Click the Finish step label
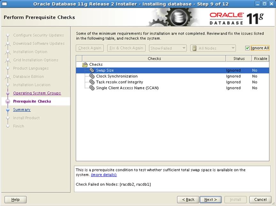This screenshot has height=206, width=276. click(x=19, y=126)
